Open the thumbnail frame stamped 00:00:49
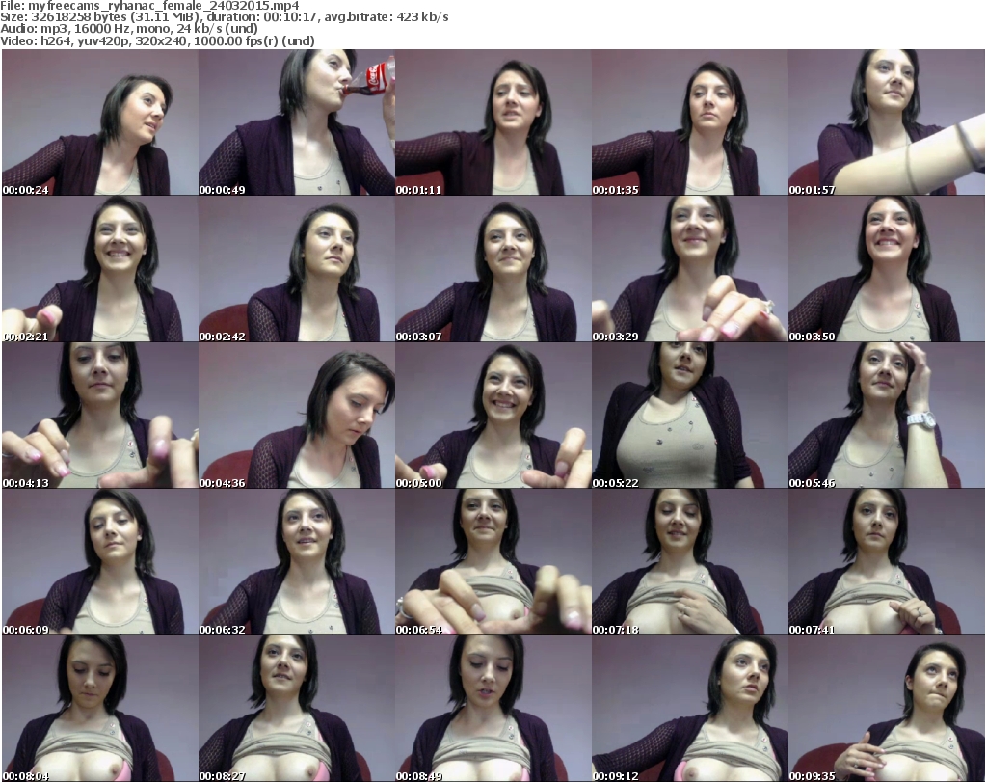987x782 pixels. (x=297, y=122)
